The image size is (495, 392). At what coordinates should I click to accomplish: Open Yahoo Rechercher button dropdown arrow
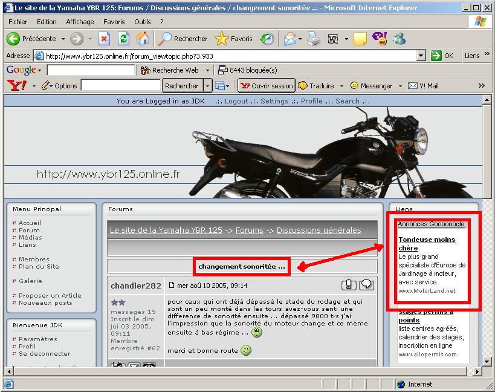(x=207, y=86)
